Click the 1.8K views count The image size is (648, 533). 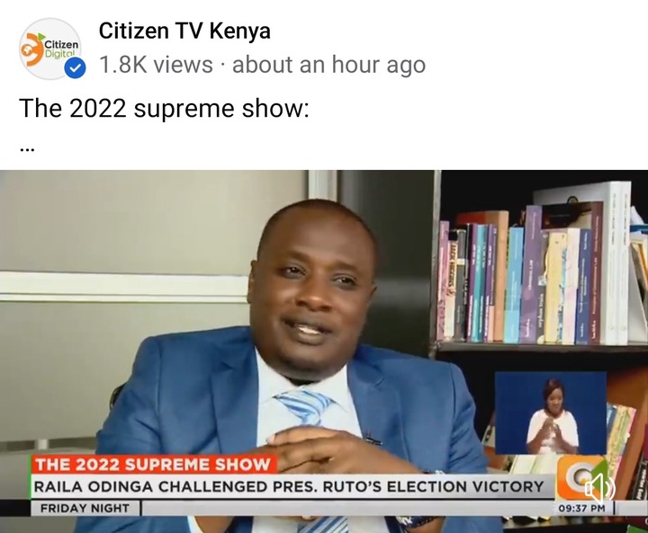(x=156, y=65)
